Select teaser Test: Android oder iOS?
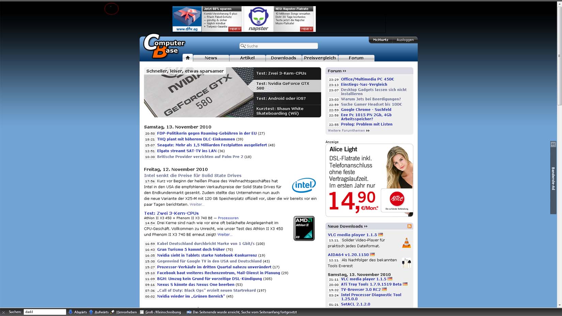Viewport: 562px width, 316px height. tap(287, 98)
